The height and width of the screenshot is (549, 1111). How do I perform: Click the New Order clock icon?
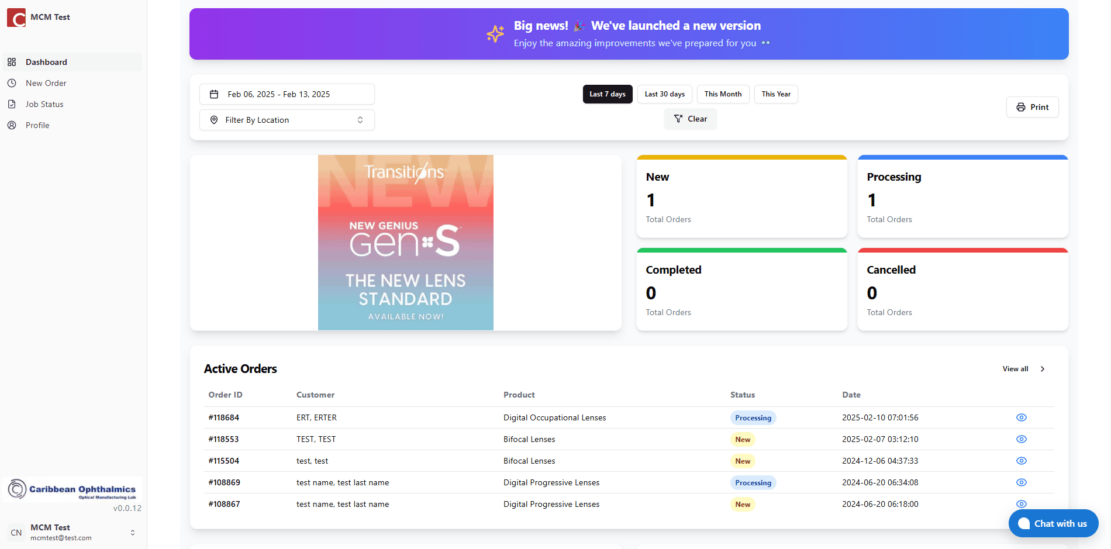pos(12,83)
